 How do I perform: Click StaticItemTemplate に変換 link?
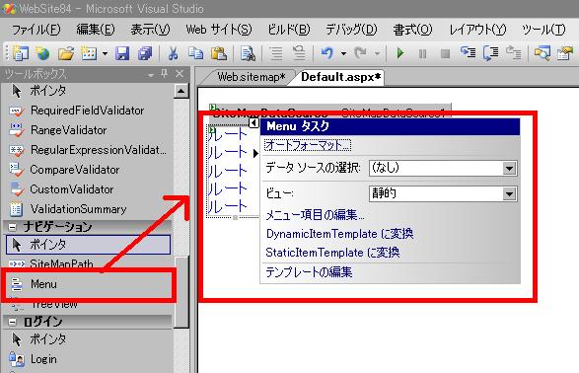coord(332,253)
